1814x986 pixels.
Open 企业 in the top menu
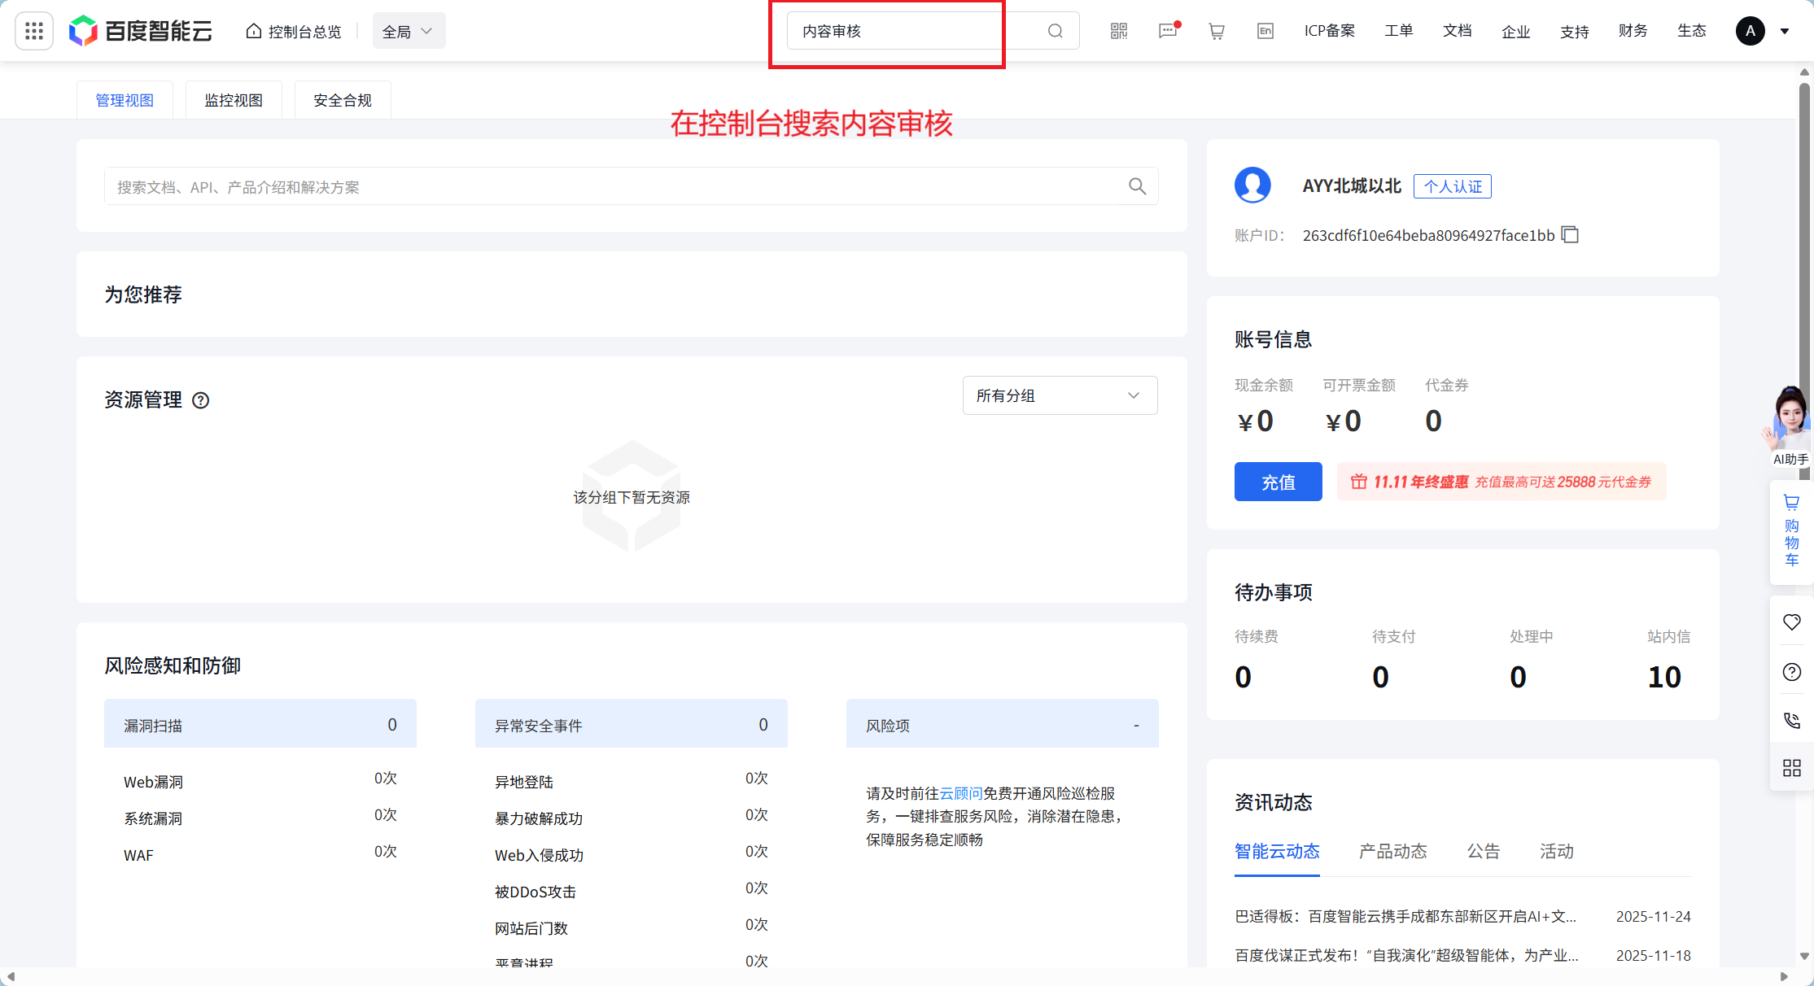coord(1516,31)
